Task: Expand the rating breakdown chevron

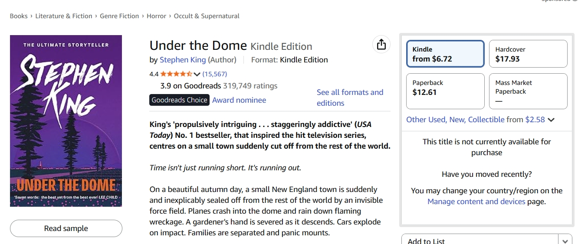Action: tap(197, 74)
